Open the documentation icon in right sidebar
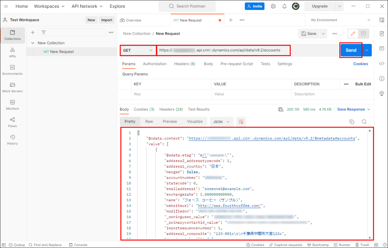Viewport: 388px width, 248px height. [382, 34]
